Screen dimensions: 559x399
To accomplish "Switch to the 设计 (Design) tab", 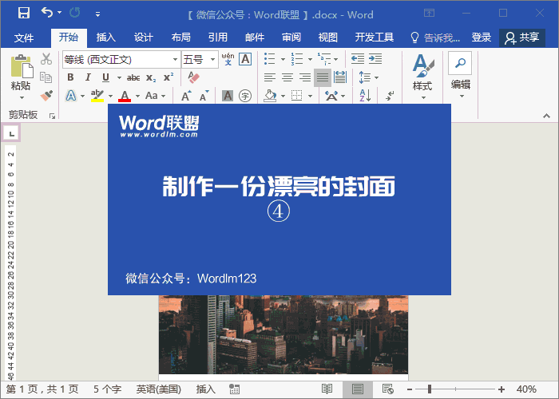I will coord(143,38).
